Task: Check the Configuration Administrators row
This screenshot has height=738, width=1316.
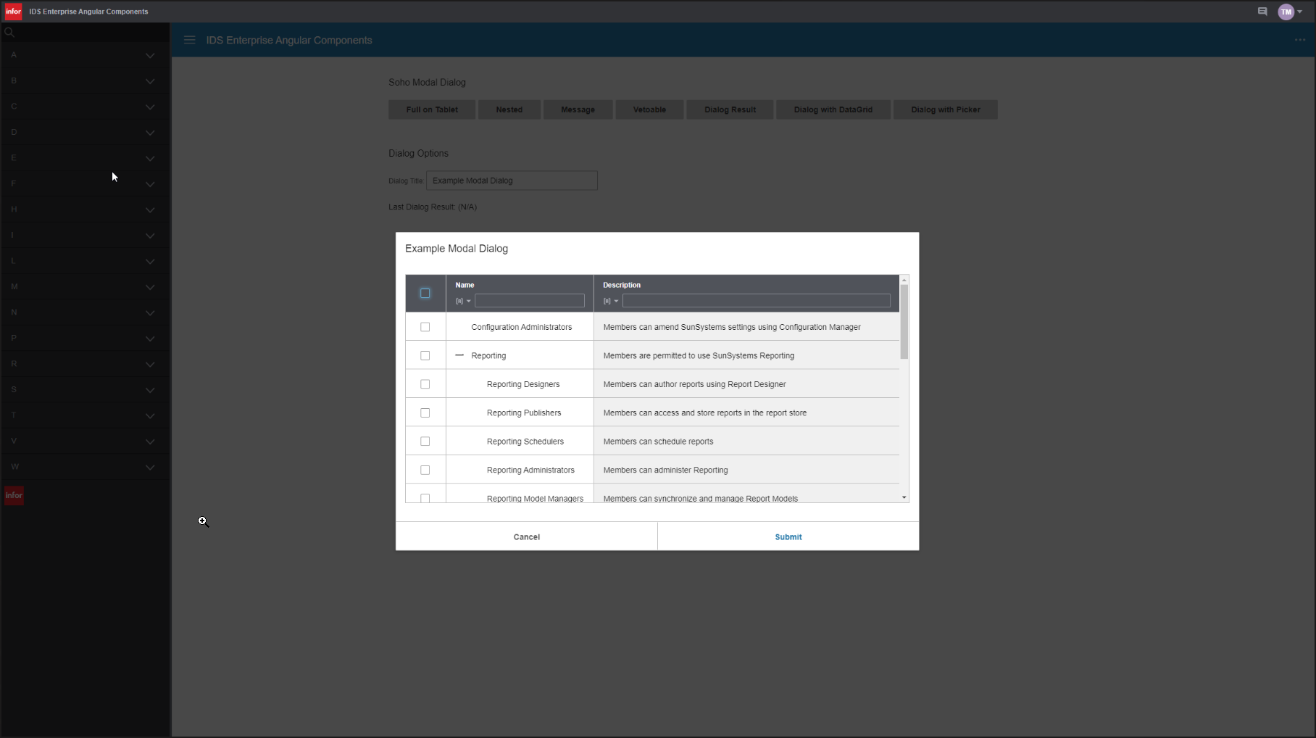Action: click(425, 327)
